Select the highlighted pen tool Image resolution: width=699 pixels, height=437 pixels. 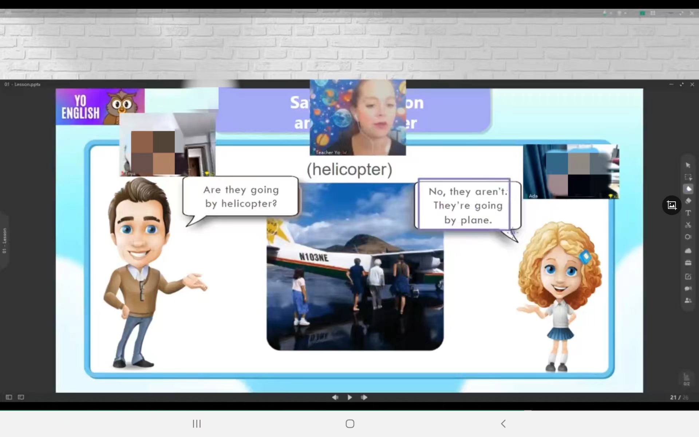[x=688, y=189]
